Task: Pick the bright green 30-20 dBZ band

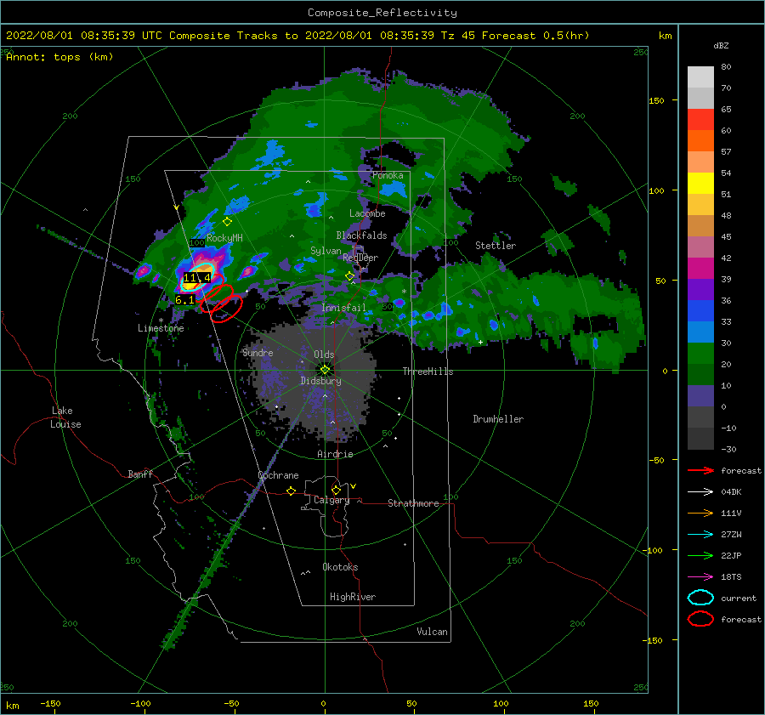Action: pos(700,354)
